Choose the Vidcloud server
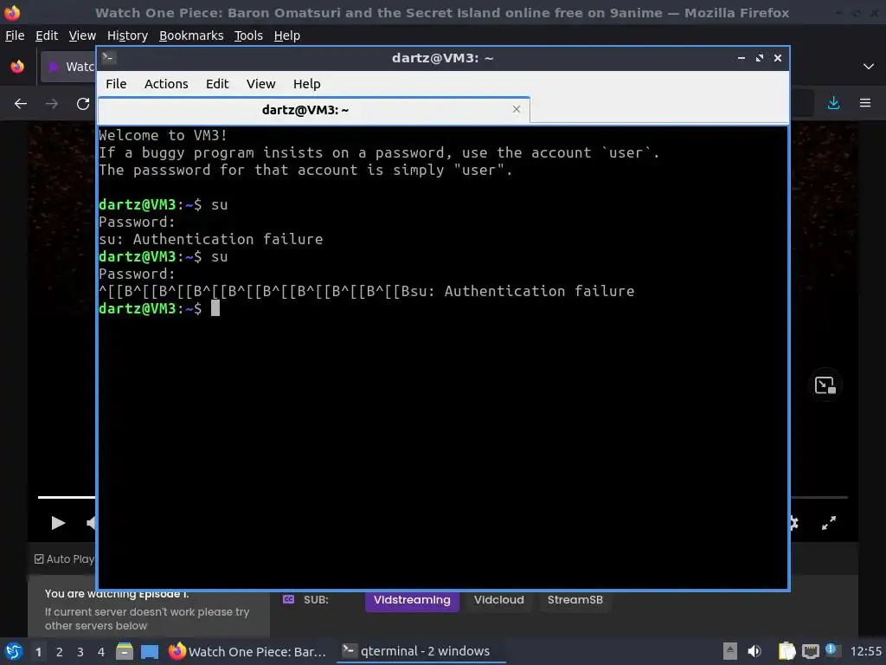 tap(499, 599)
